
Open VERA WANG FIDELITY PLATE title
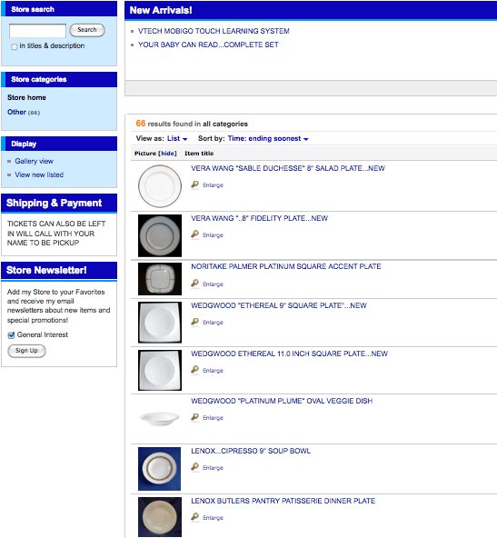(259, 218)
